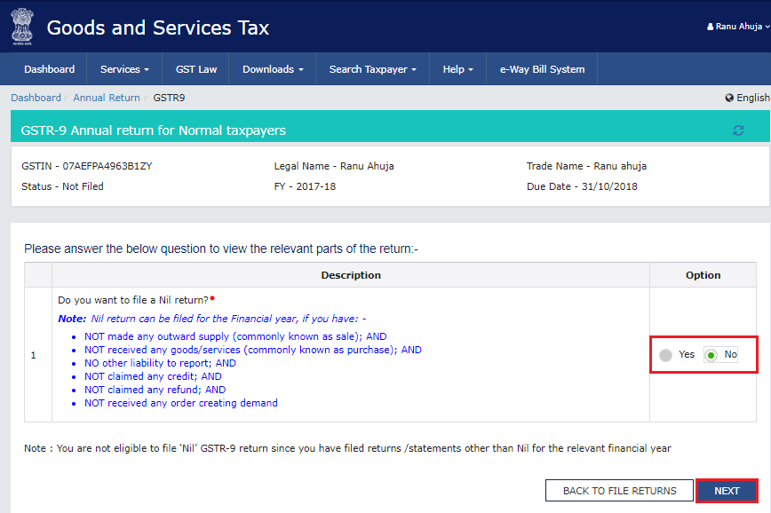Open the GST Law menu item
This screenshot has height=513, width=771.
click(x=196, y=69)
